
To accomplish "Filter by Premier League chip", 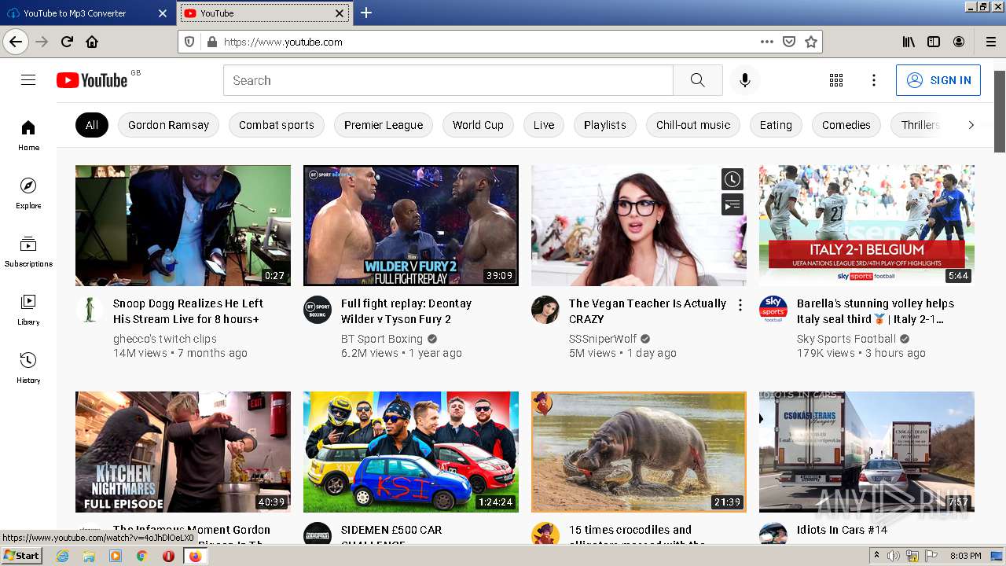I will click(x=384, y=125).
